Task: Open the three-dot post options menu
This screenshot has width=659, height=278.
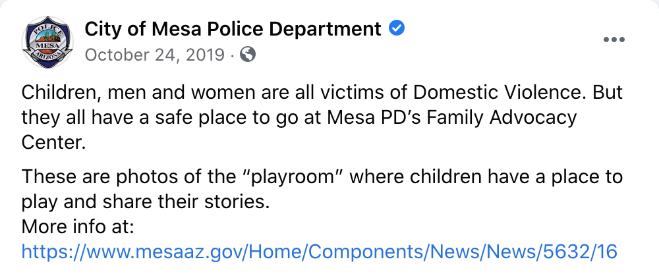Action: click(614, 40)
